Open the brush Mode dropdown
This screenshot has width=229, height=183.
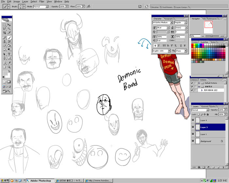pyautogui.click(x=47, y=7)
